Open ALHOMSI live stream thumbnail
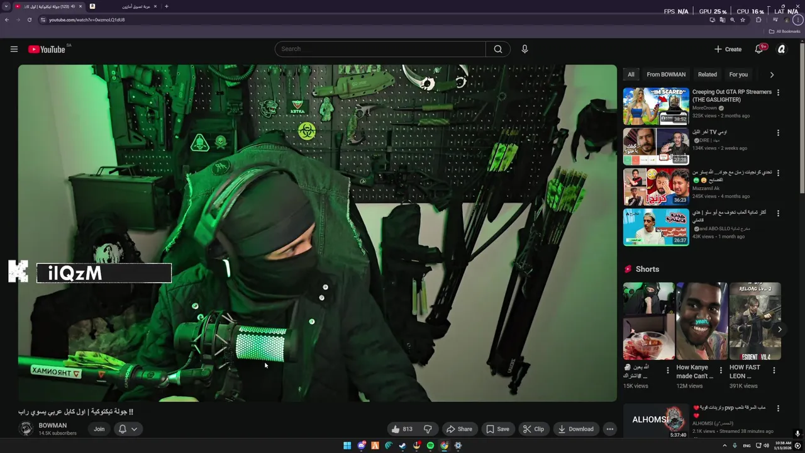 pos(656,422)
